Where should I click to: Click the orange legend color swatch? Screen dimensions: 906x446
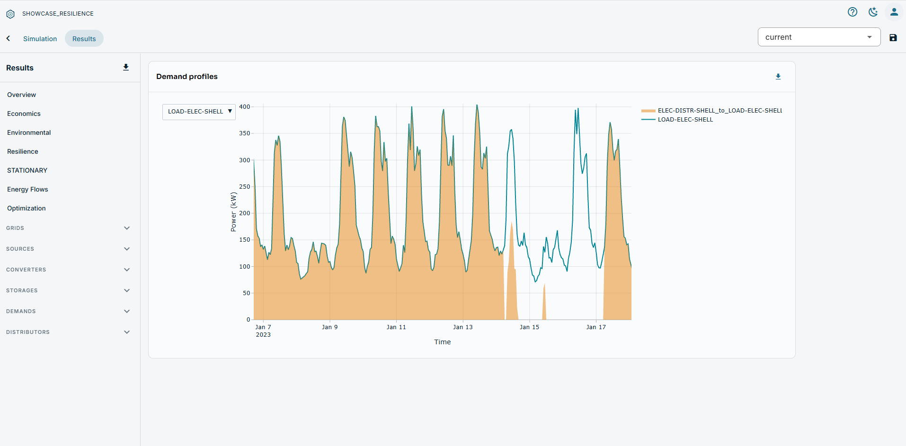point(648,111)
